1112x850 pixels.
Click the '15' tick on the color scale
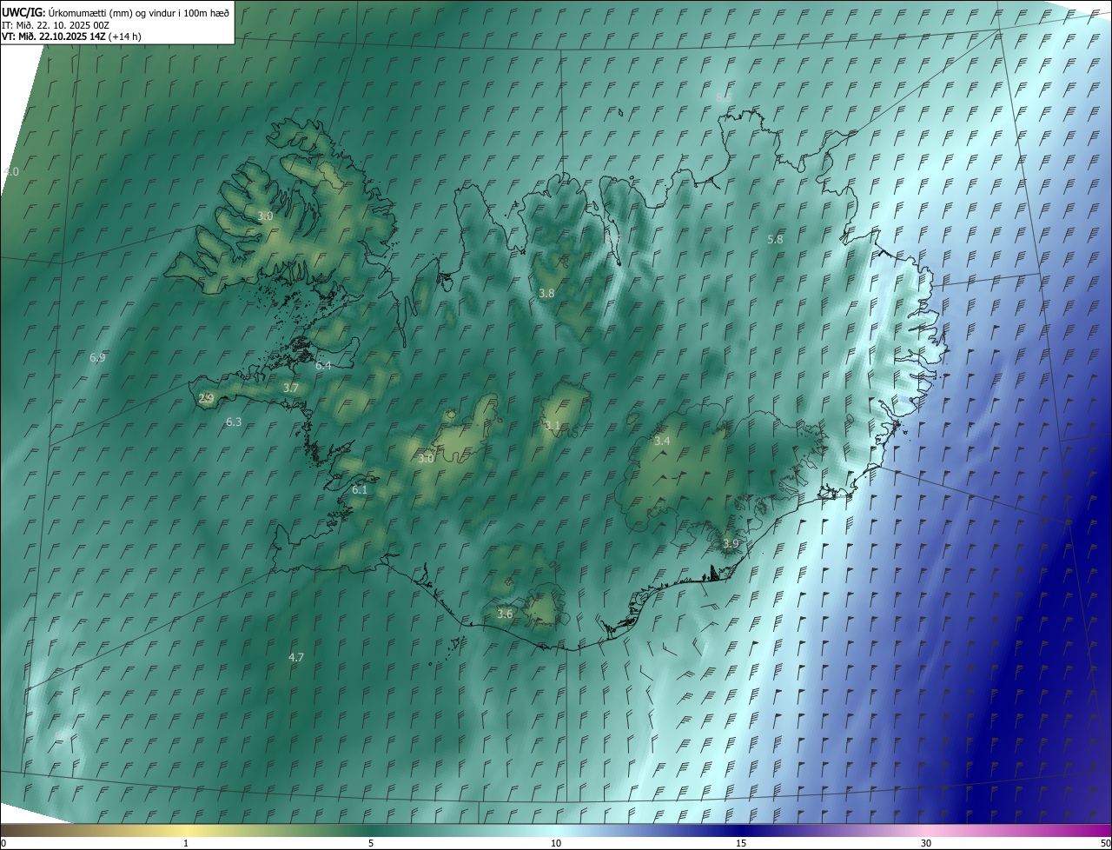(741, 843)
